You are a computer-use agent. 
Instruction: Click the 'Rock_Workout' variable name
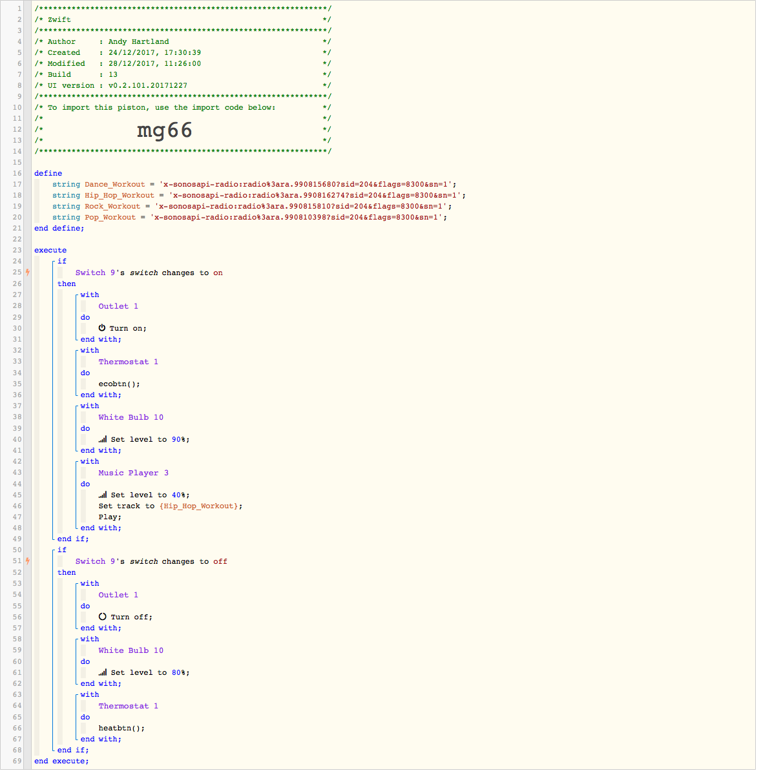(112, 206)
